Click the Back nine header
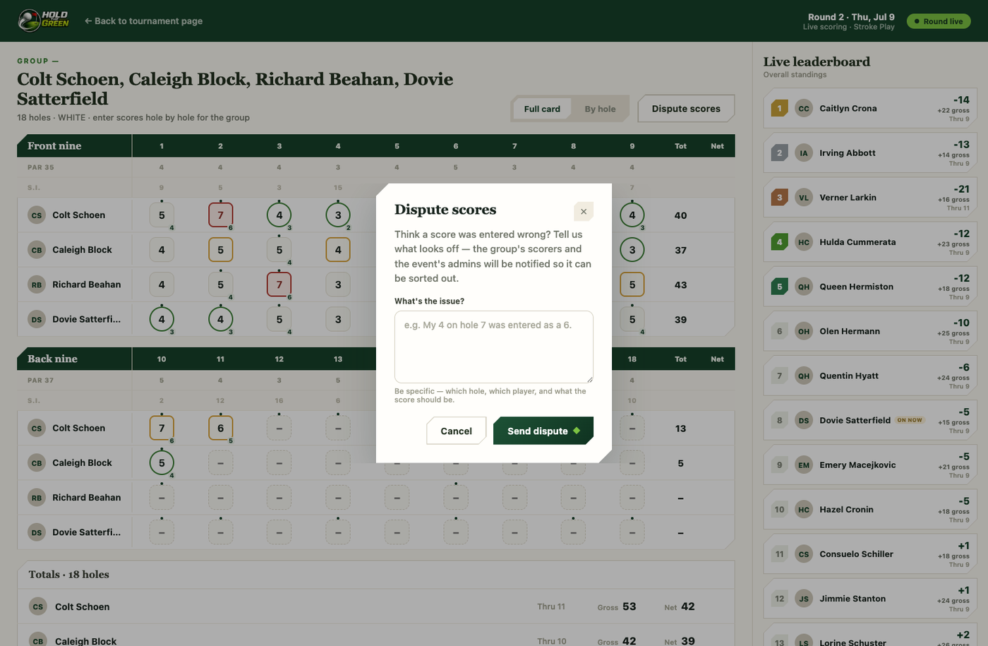 click(x=52, y=359)
